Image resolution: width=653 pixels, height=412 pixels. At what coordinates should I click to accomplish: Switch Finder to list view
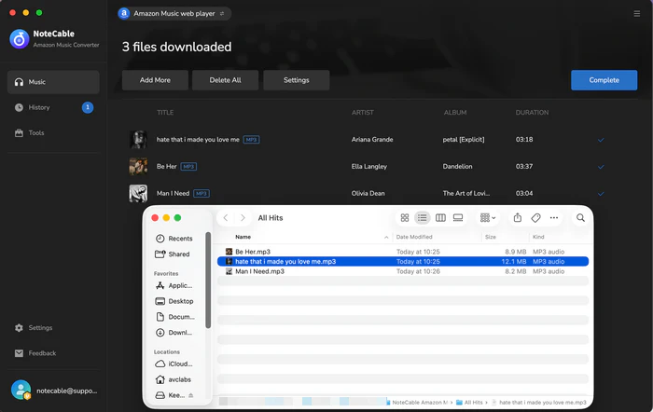coord(423,218)
